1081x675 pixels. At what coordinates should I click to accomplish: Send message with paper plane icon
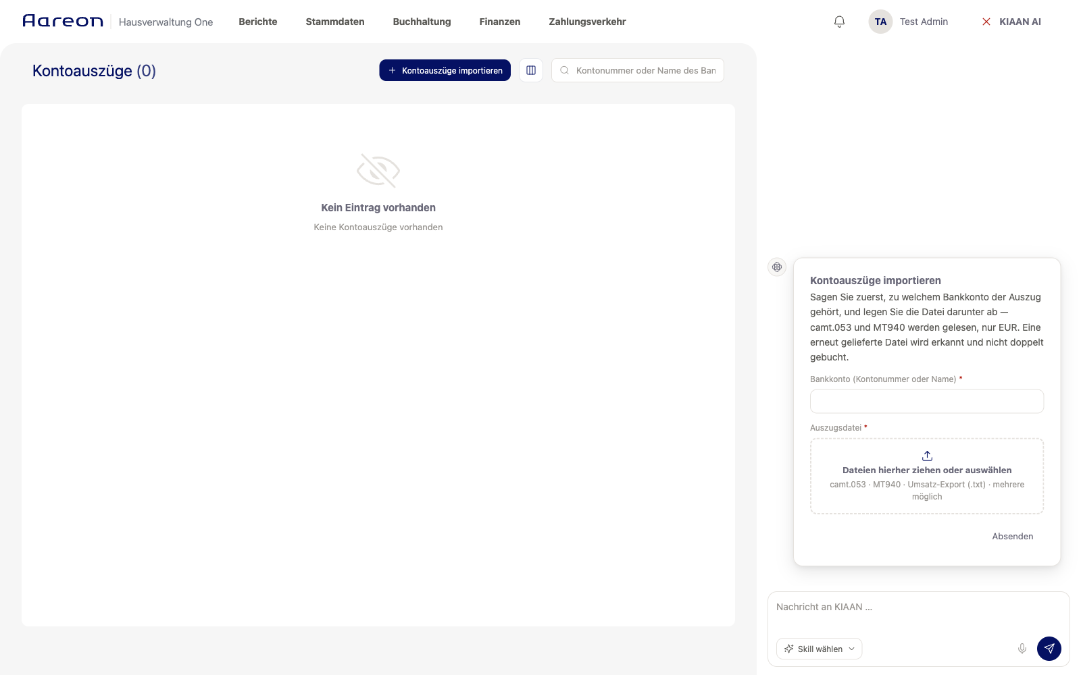point(1049,649)
